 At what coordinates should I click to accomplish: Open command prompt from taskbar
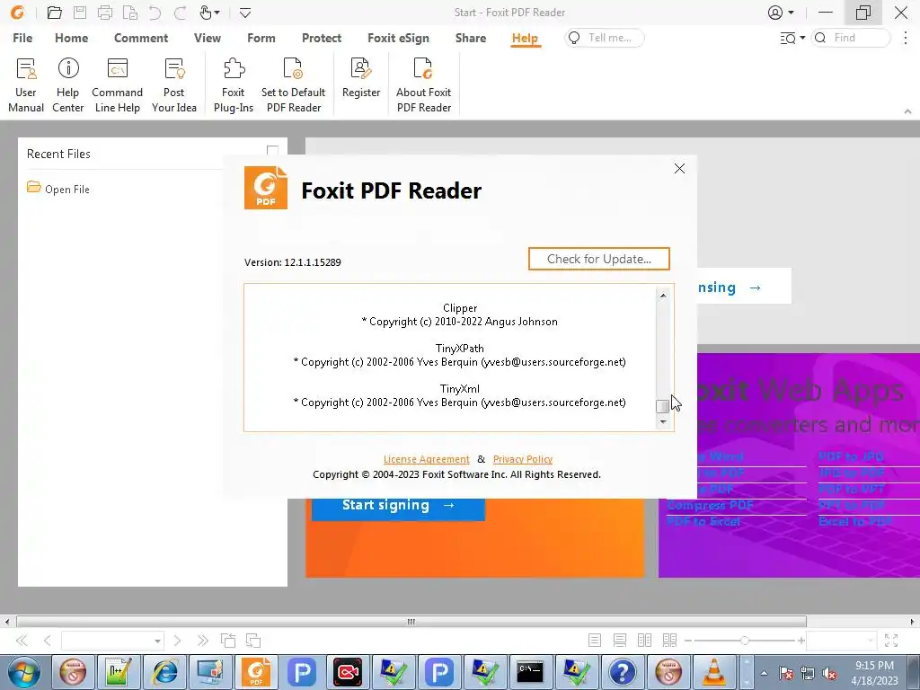click(x=531, y=672)
